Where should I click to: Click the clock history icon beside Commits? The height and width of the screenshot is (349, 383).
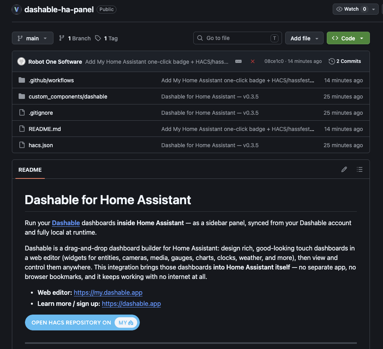(332, 61)
